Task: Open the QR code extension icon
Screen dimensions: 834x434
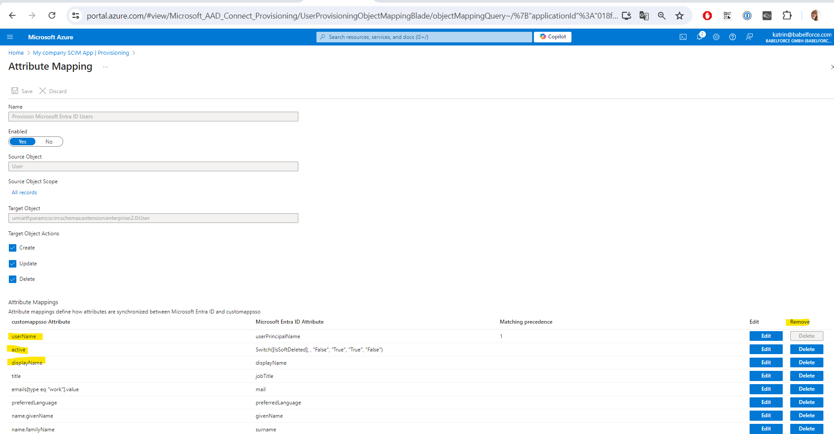Action: click(x=727, y=16)
